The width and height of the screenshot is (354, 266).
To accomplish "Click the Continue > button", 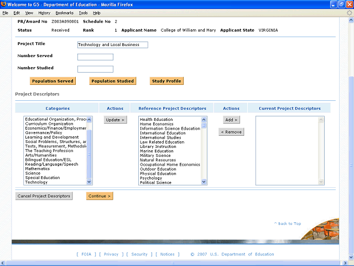I will click(100, 196).
